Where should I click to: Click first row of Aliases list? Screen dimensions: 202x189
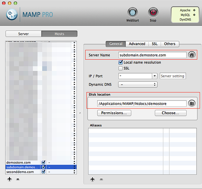click(x=143, y=130)
